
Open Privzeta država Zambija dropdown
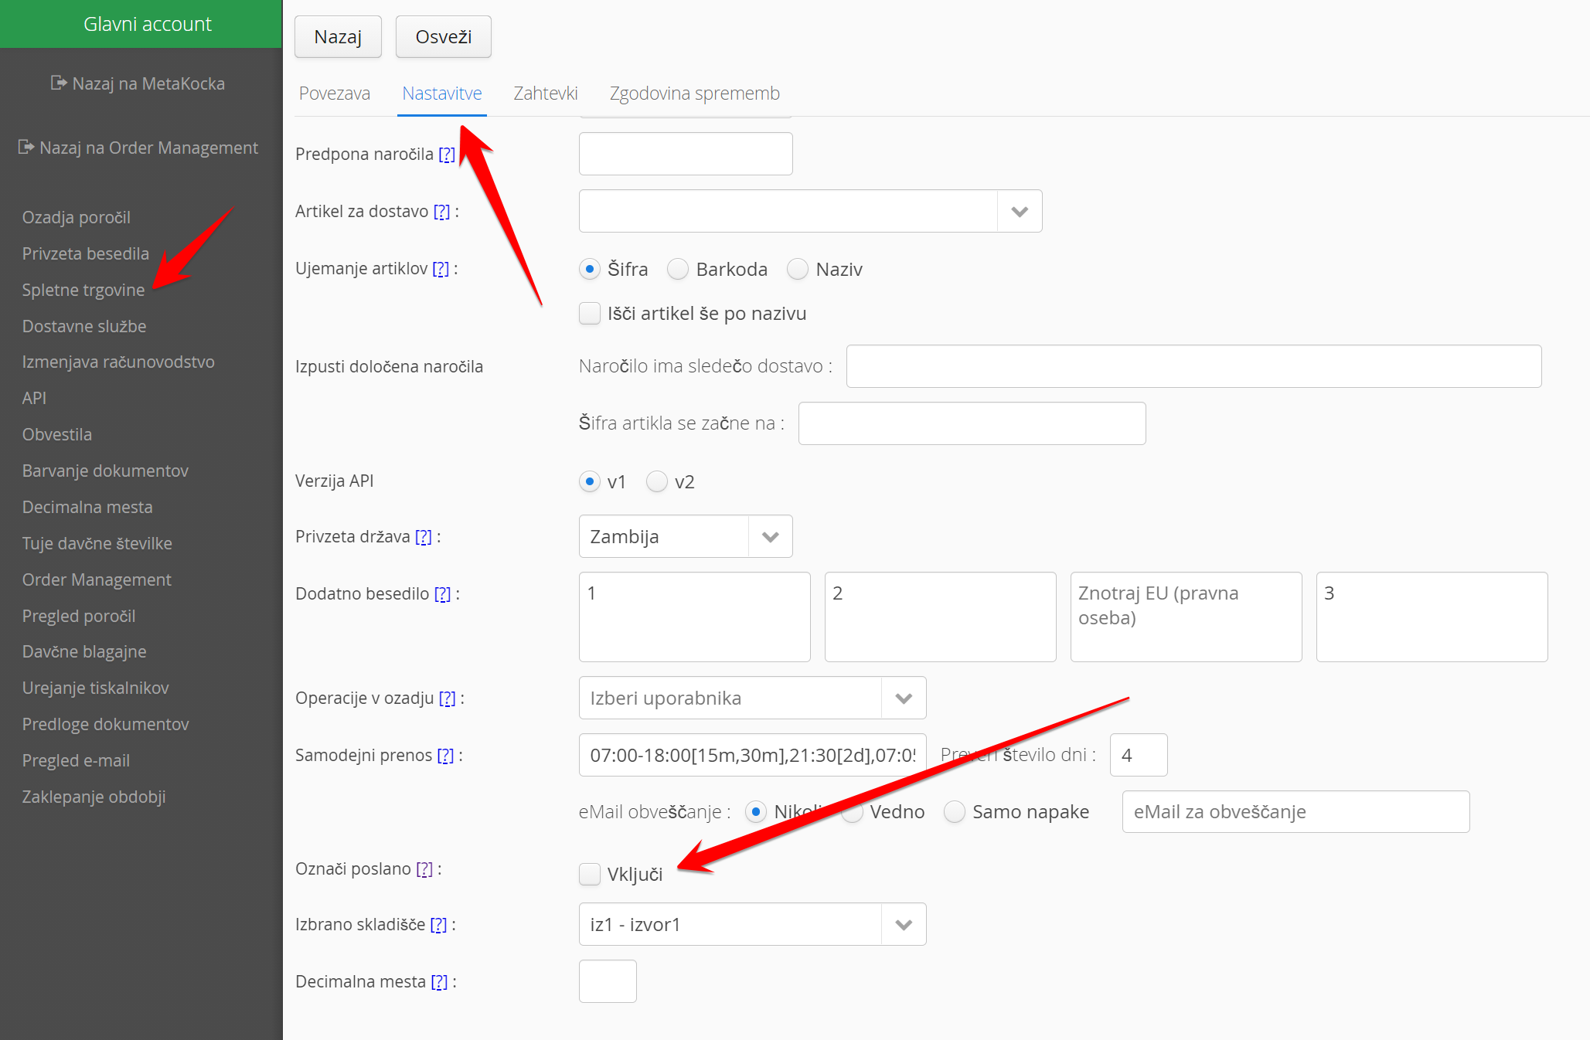coord(770,537)
